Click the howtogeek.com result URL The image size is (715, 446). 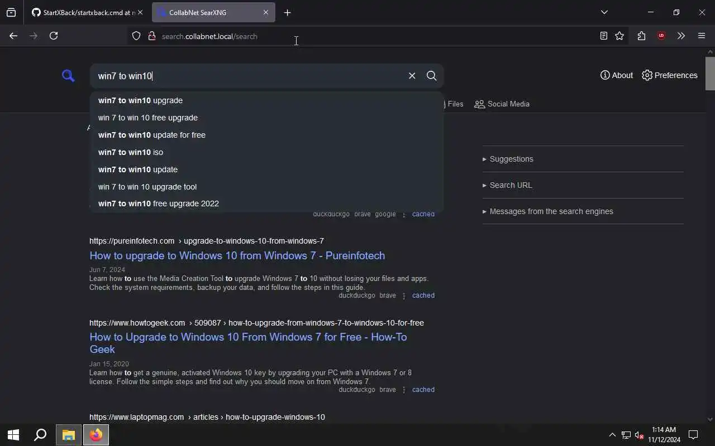click(256, 323)
